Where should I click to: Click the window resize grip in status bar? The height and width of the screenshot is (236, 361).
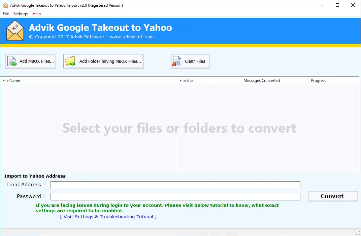click(x=358, y=233)
